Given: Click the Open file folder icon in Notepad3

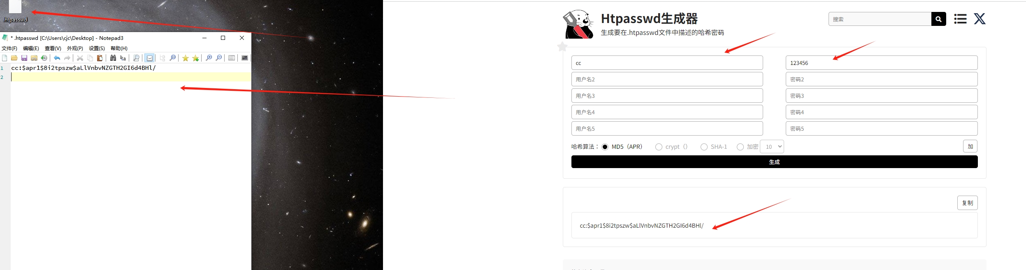Looking at the screenshot, I should 14,58.
